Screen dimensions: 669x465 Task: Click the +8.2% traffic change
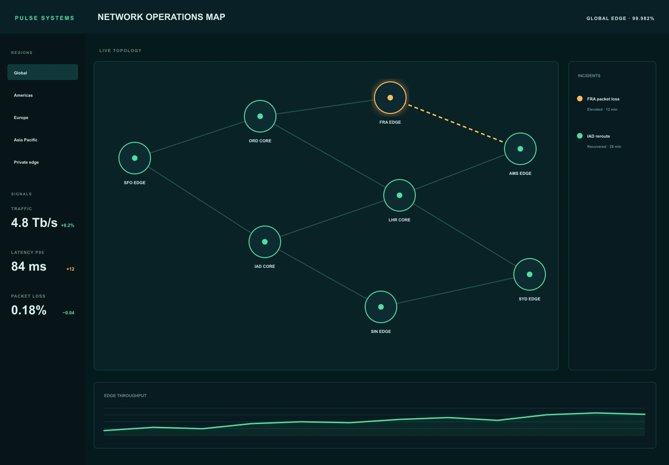pos(68,226)
